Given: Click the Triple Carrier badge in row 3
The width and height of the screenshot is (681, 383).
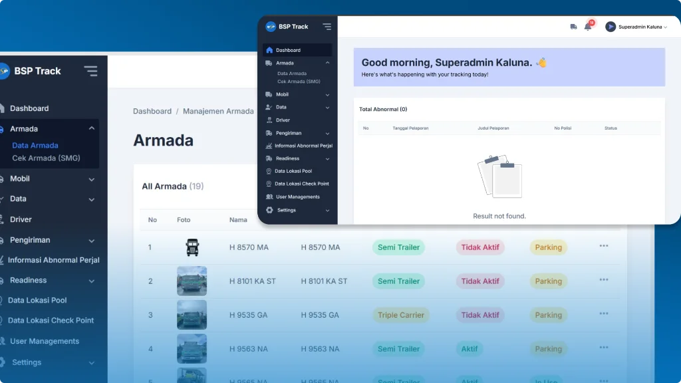Looking at the screenshot, I should click(x=401, y=315).
